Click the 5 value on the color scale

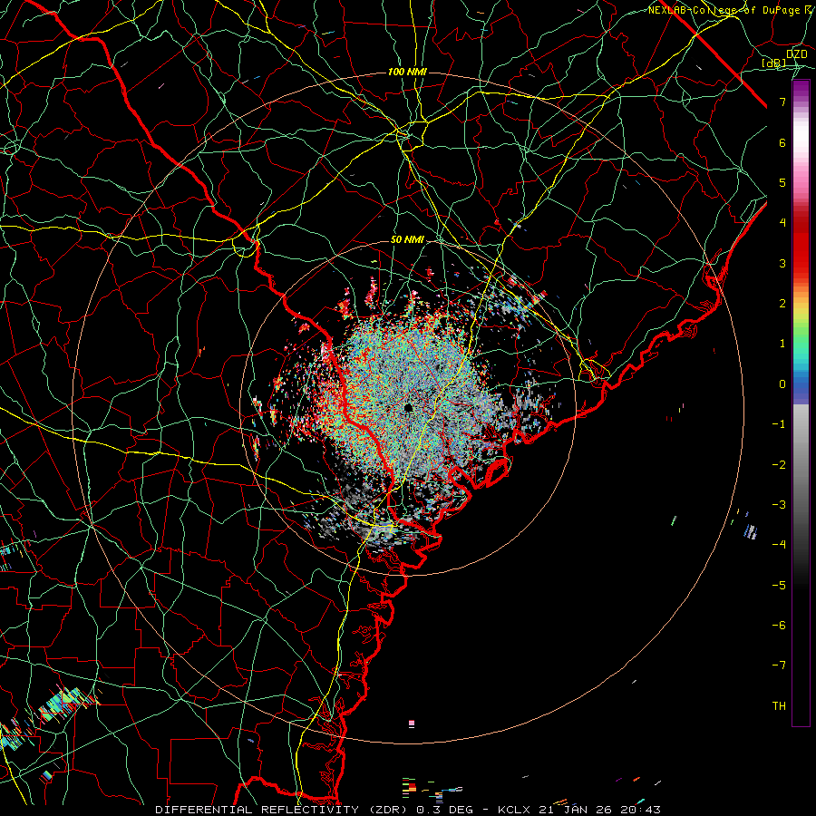pyautogui.click(x=782, y=182)
